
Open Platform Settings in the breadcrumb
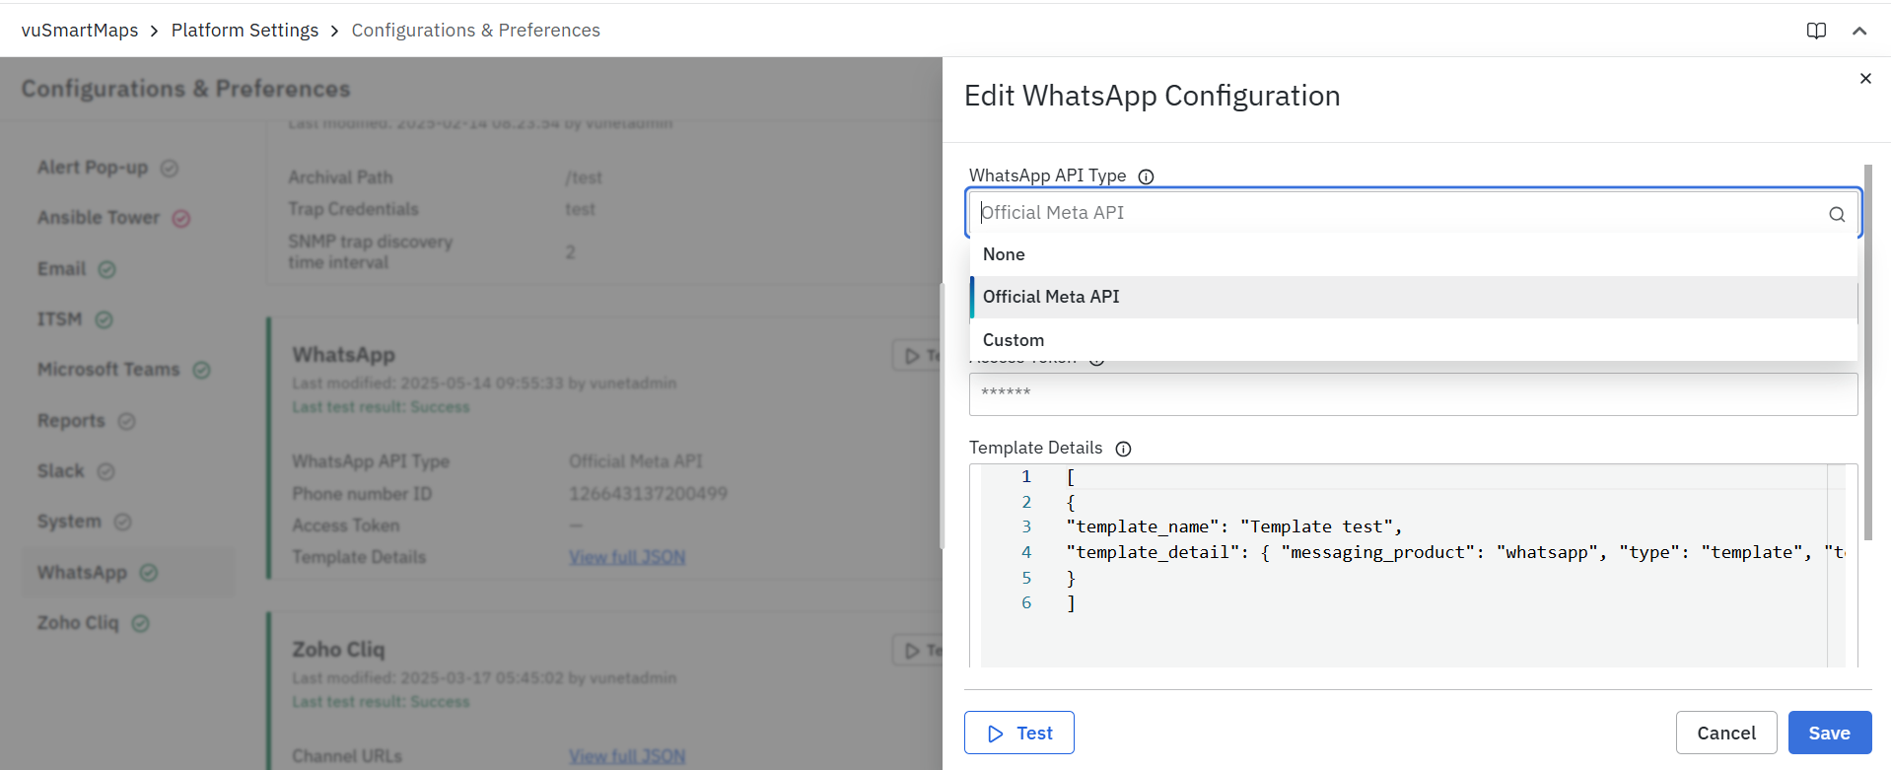point(245,31)
